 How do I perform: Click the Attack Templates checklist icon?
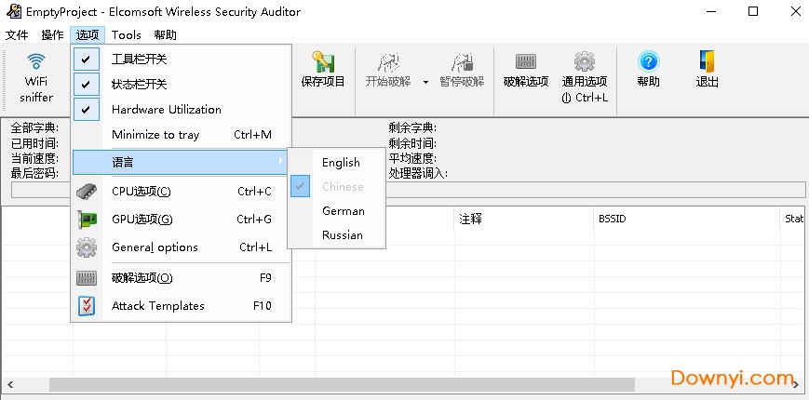pos(87,306)
